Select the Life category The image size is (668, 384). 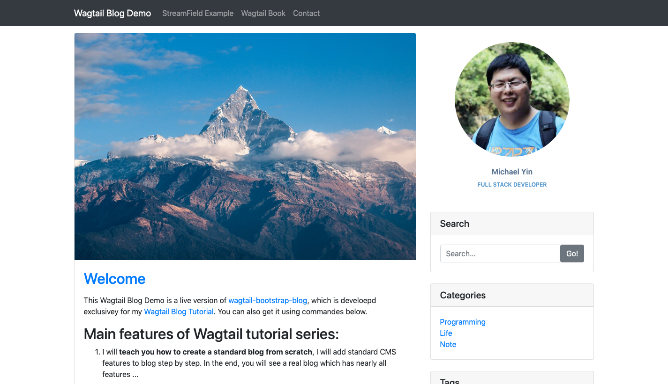click(446, 333)
